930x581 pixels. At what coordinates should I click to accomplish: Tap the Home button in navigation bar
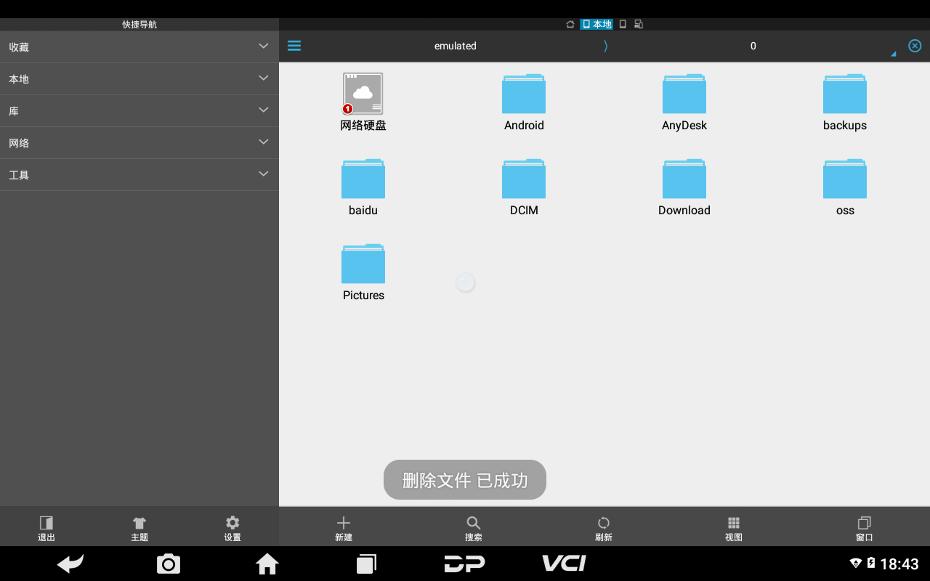[267, 564]
